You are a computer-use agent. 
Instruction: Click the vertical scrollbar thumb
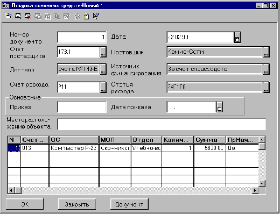[x=262, y=146]
